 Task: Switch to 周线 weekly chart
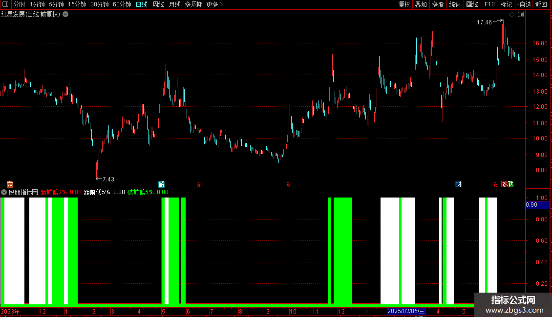point(158,4)
